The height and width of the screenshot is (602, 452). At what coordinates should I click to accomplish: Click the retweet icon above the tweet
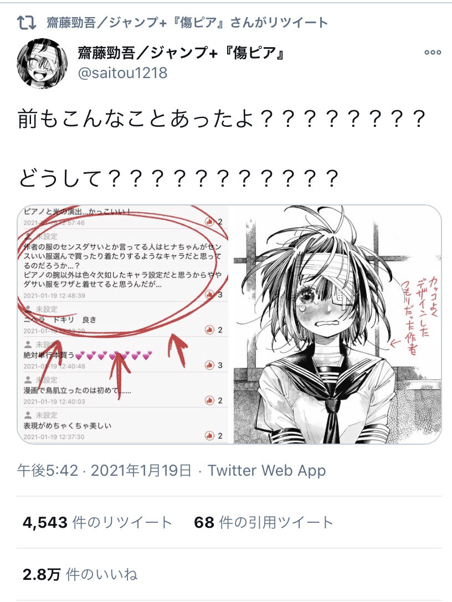pos(27,23)
